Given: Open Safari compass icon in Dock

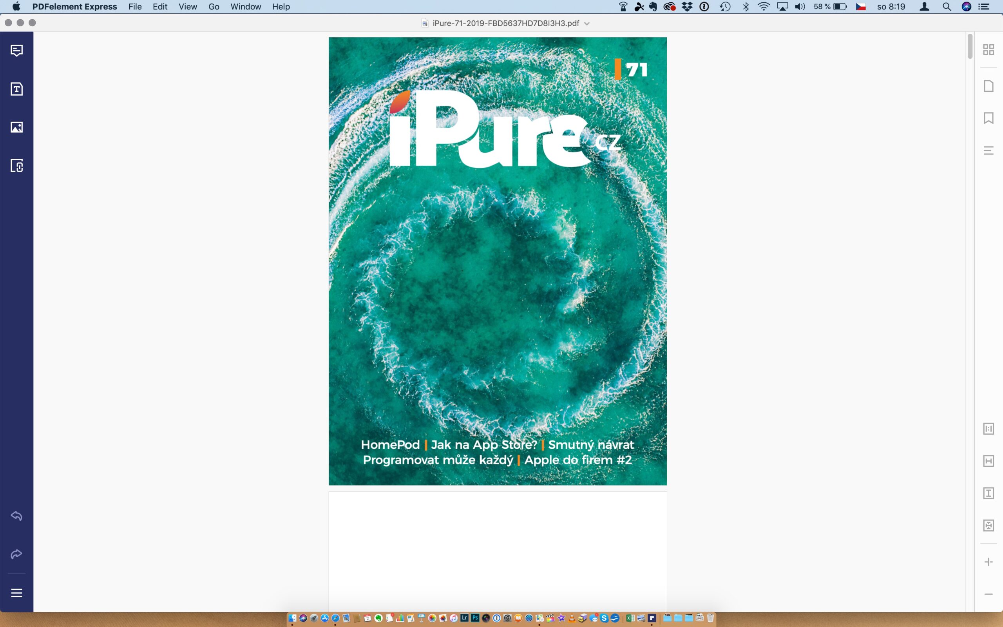Looking at the screenshot, I should (336, 618).
